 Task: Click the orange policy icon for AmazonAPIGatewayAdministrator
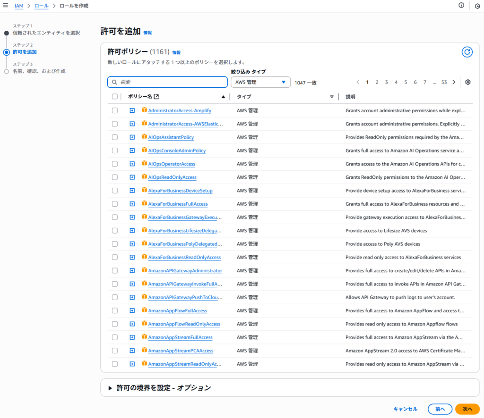click(x=144, y=270)
